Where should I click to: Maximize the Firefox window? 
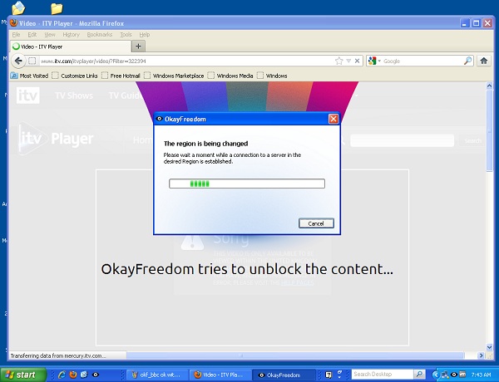[476, 23]
